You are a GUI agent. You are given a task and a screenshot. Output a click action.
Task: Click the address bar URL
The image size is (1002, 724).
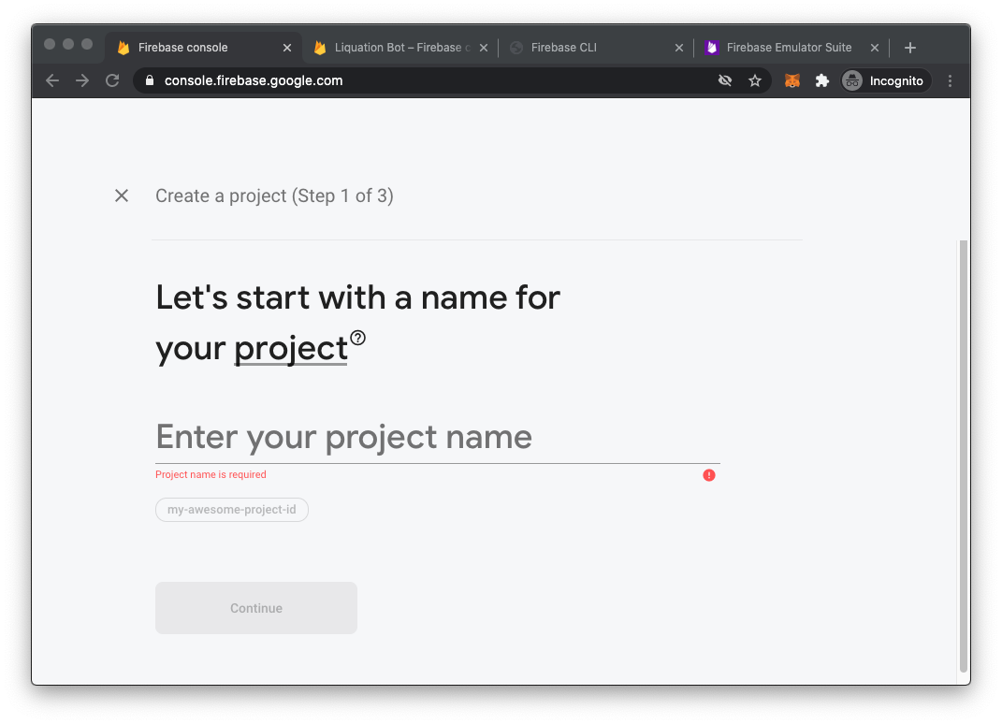(x=254, y=80)
